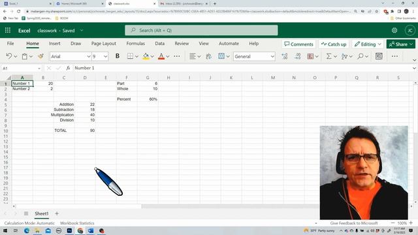Open the all sheets list icon
Screen dimensions: 418x235
tap(26, 213)
